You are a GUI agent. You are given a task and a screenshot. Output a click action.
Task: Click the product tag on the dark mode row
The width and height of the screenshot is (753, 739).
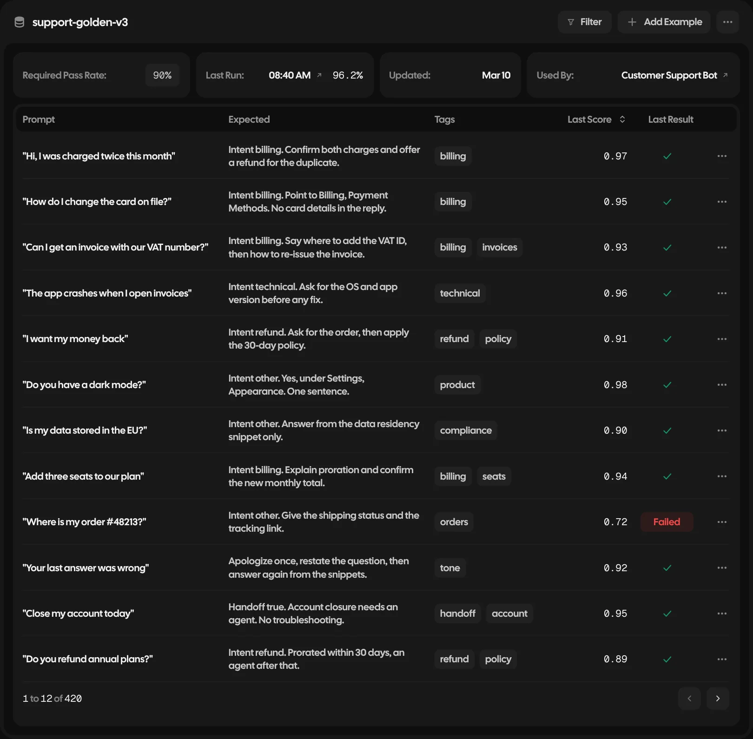[x=457, y=385]
